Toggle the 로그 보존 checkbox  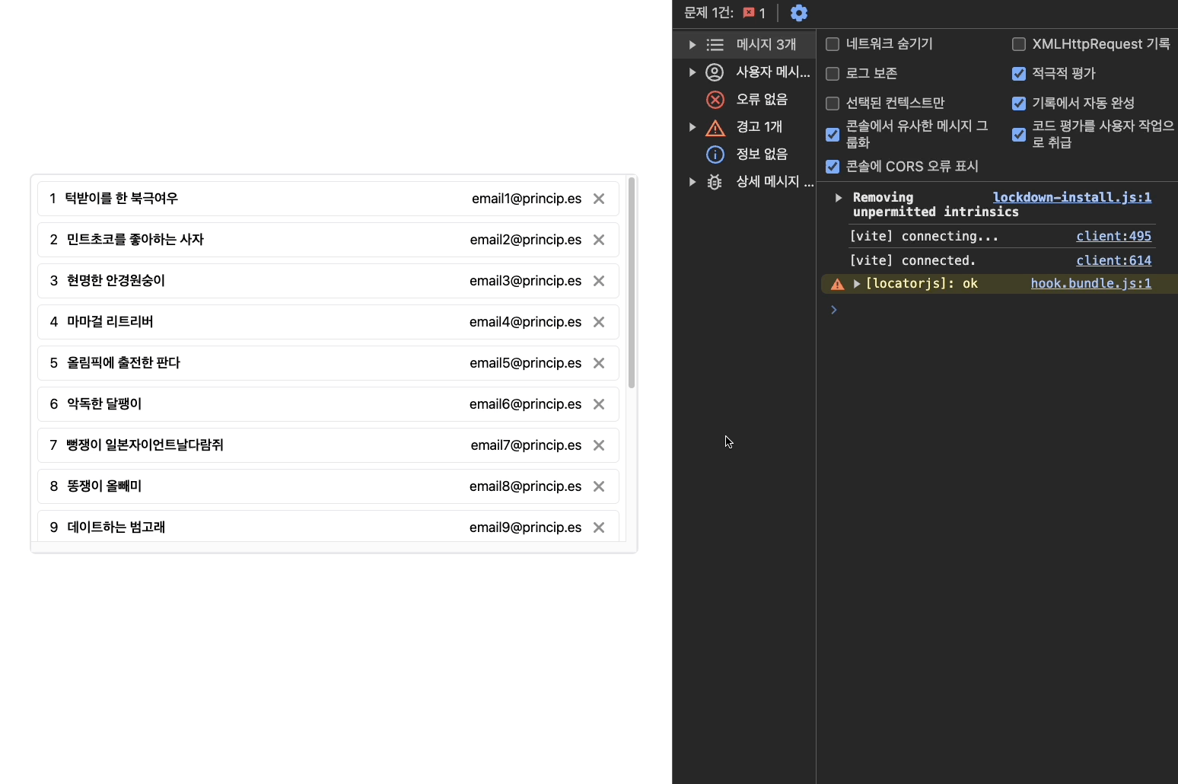coord(833,74)
